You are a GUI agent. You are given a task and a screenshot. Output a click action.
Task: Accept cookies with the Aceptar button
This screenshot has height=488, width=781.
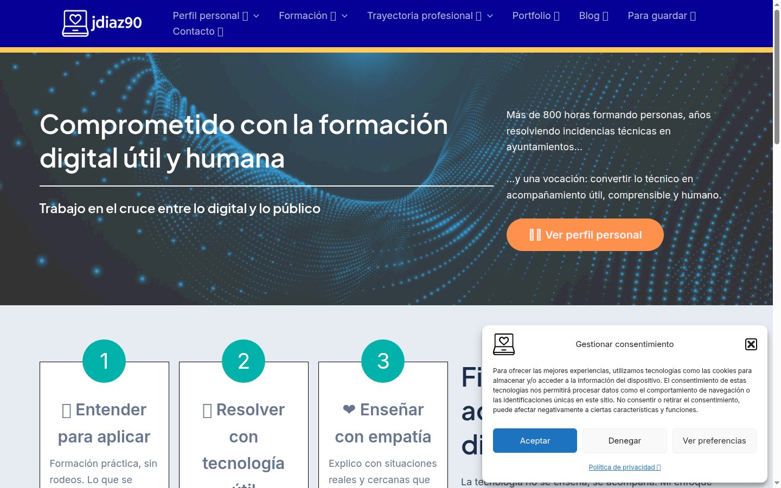click(535, 441)
